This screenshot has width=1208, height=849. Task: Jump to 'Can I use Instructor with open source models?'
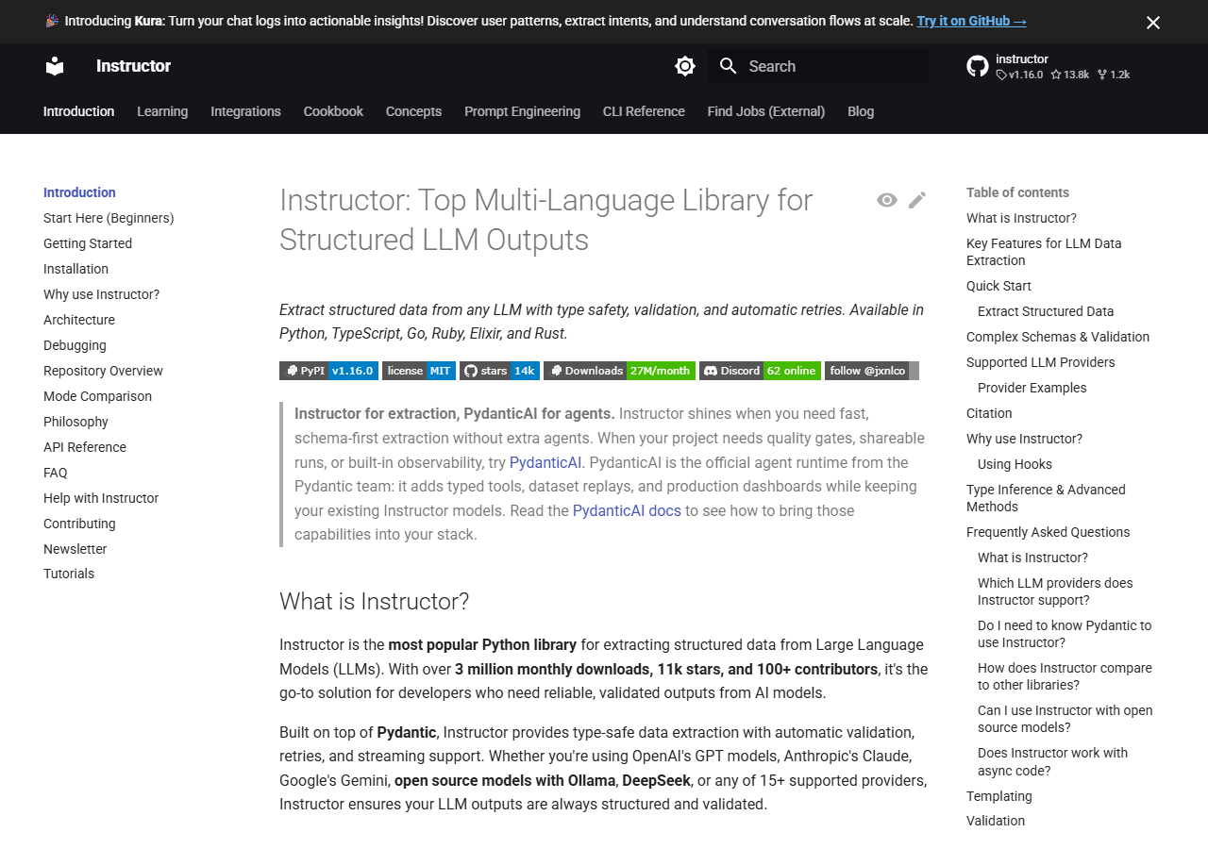(1065, 719)
